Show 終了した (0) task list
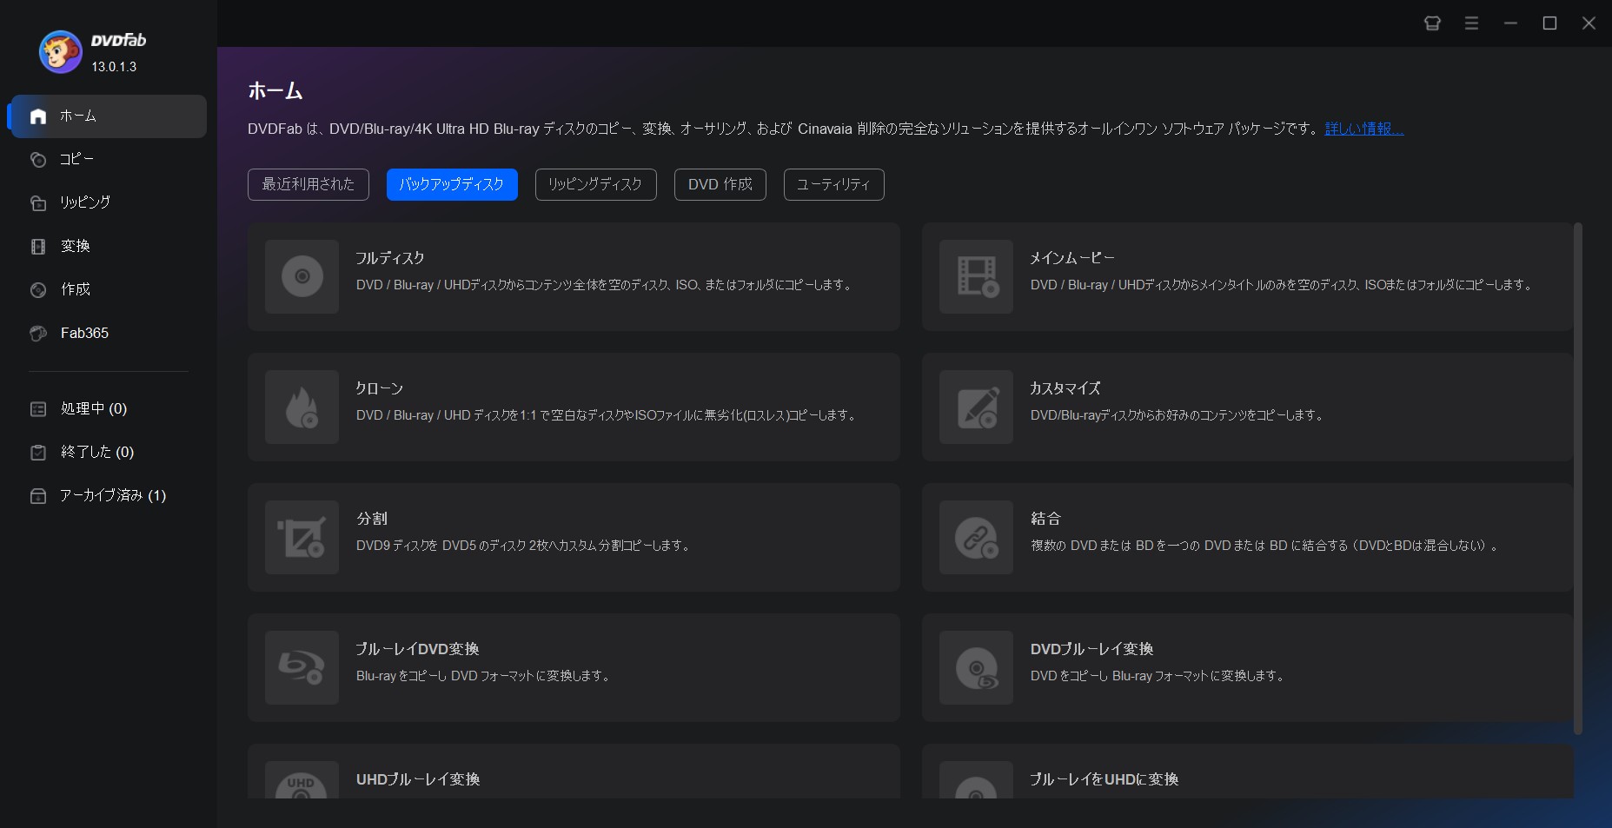 pos(97,452)
